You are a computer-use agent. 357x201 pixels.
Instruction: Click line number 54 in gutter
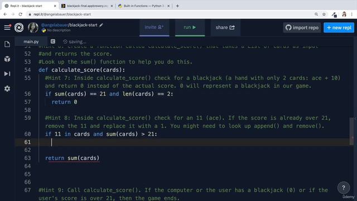point(27,70)
